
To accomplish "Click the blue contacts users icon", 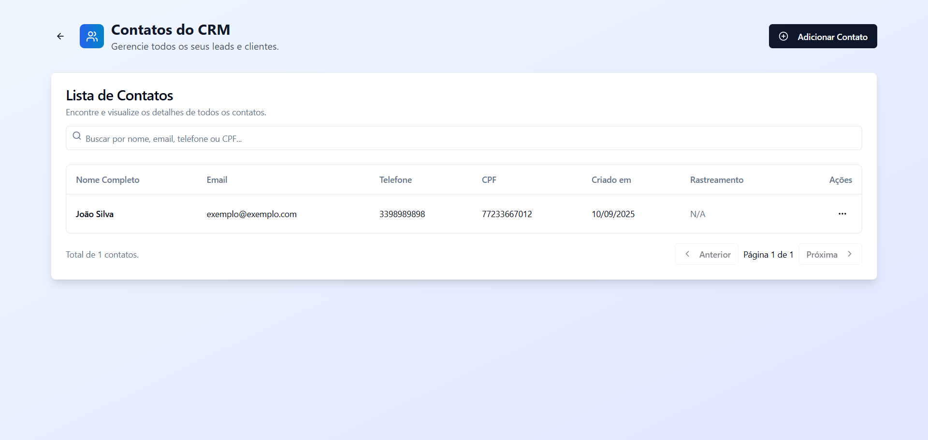I will pyautogui.click(x=92, y=36).
